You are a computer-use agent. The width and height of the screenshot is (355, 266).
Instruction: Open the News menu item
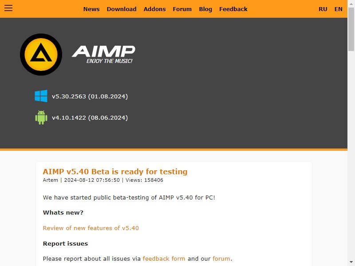pyautogui.click(x=91, y=9)
